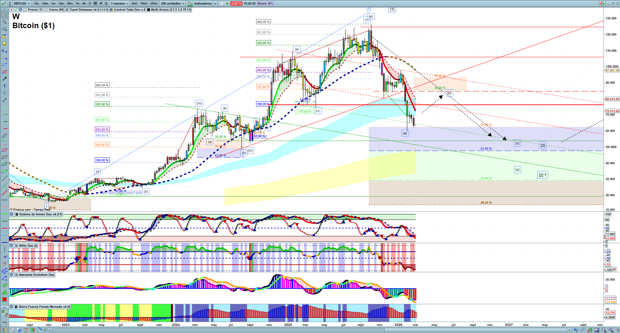Pick the bright green line color swatch
Image resolution: width=620 pixels, height=333 pixels.
pyautogui.click(x=5, y=214)
